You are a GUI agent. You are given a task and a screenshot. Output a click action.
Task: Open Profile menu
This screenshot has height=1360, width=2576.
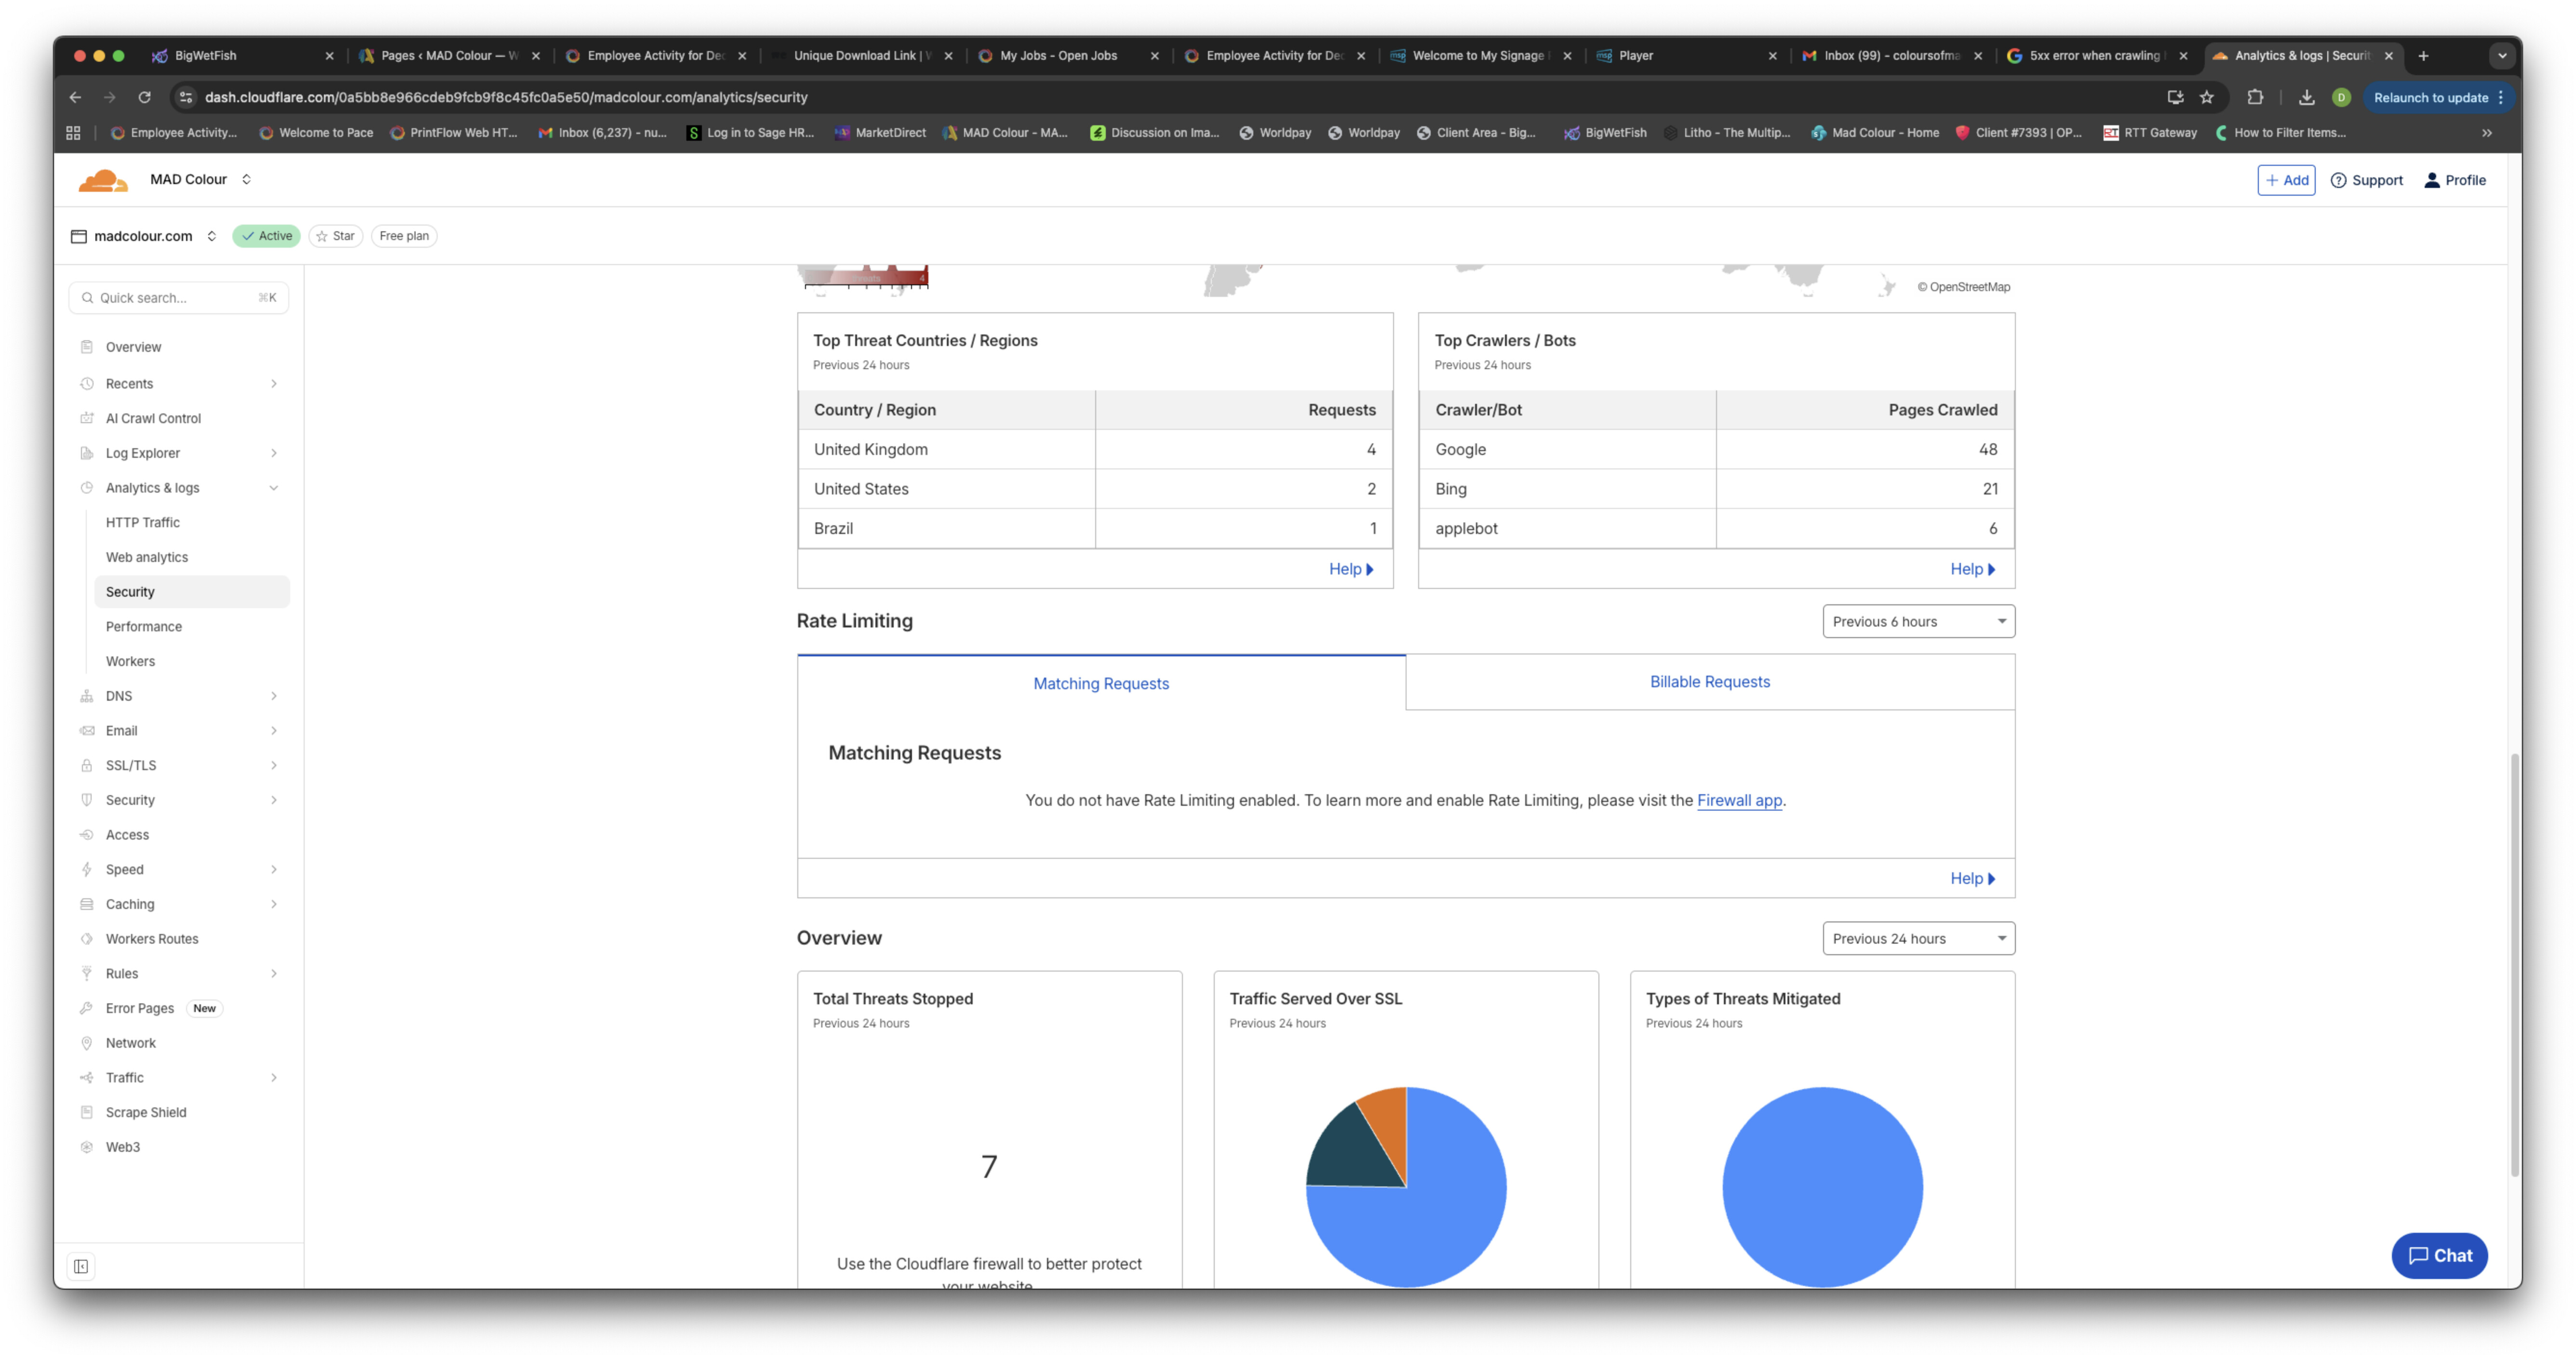point(2455,180)
